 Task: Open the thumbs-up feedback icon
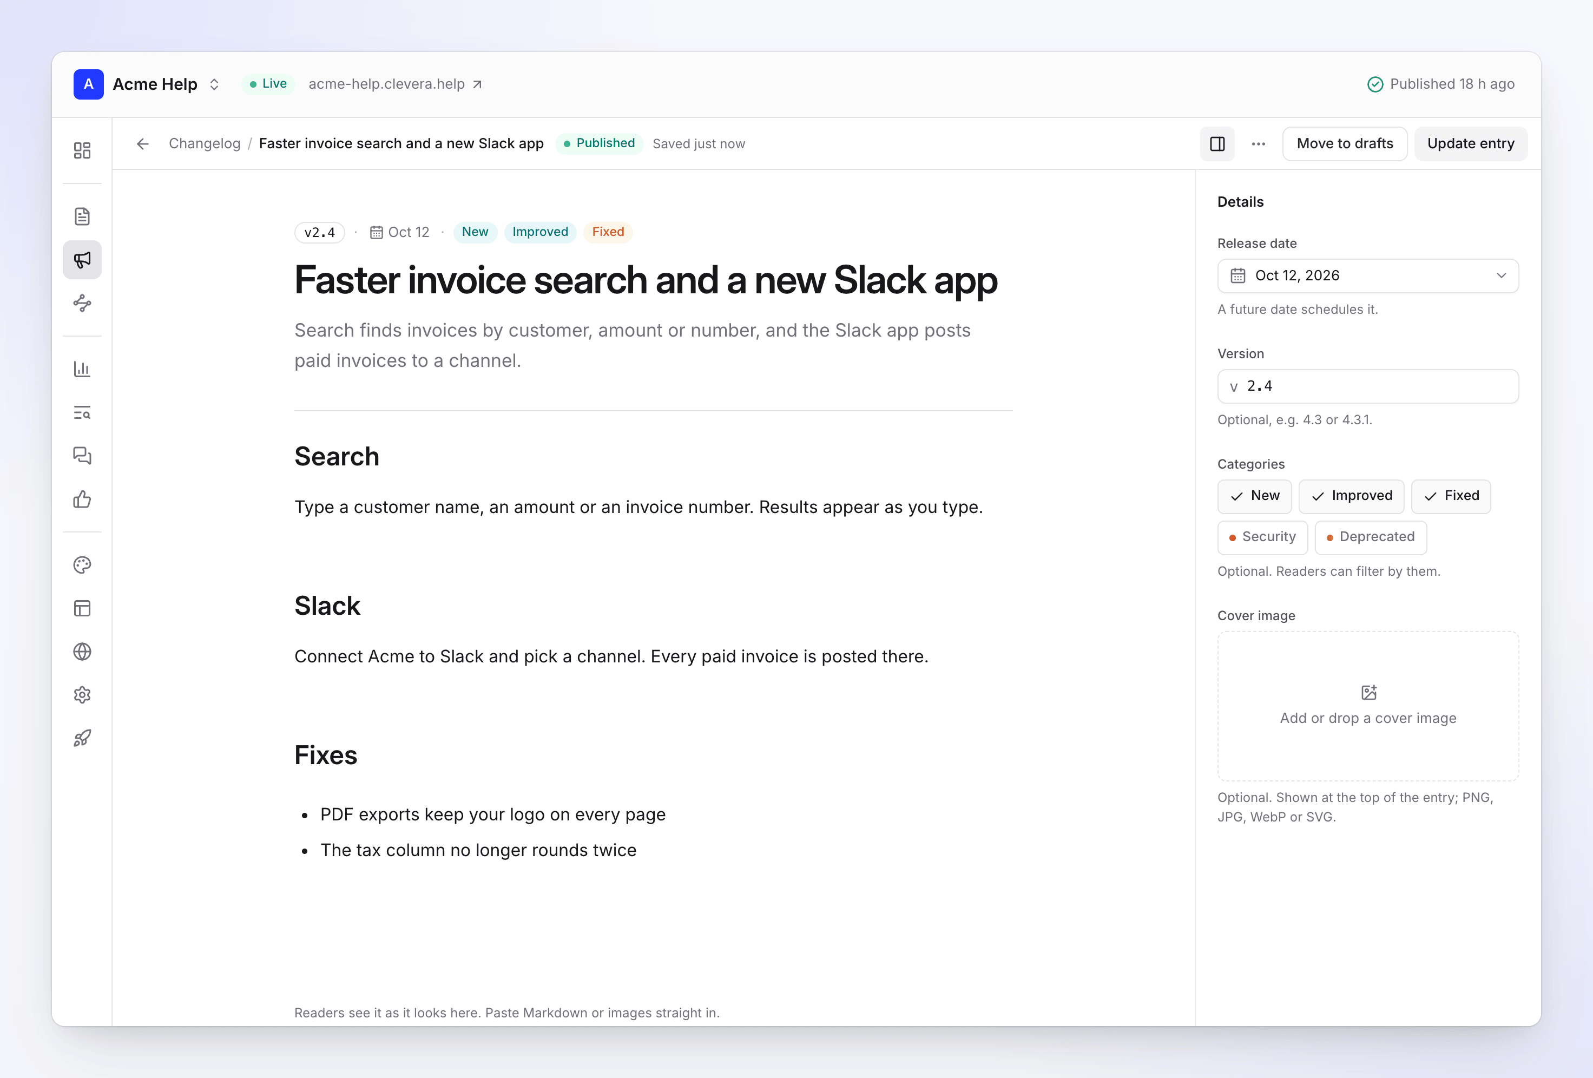(x=82, y=499)
